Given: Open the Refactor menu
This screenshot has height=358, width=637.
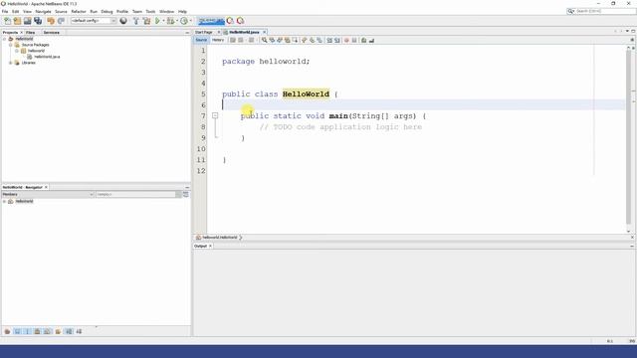Looking at the screenshot, I should pos(79,11).
